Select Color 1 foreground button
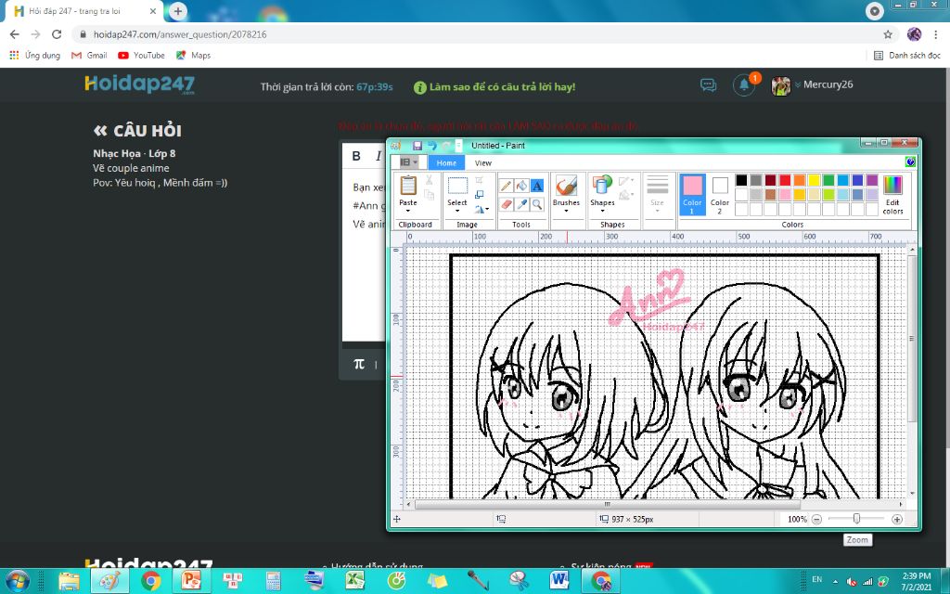Screen dimensions: 950x594 click(x=692, y=194)
